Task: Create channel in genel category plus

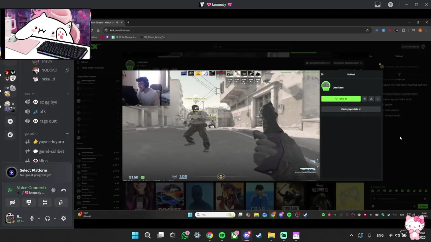Action: (x=67, y=133)
